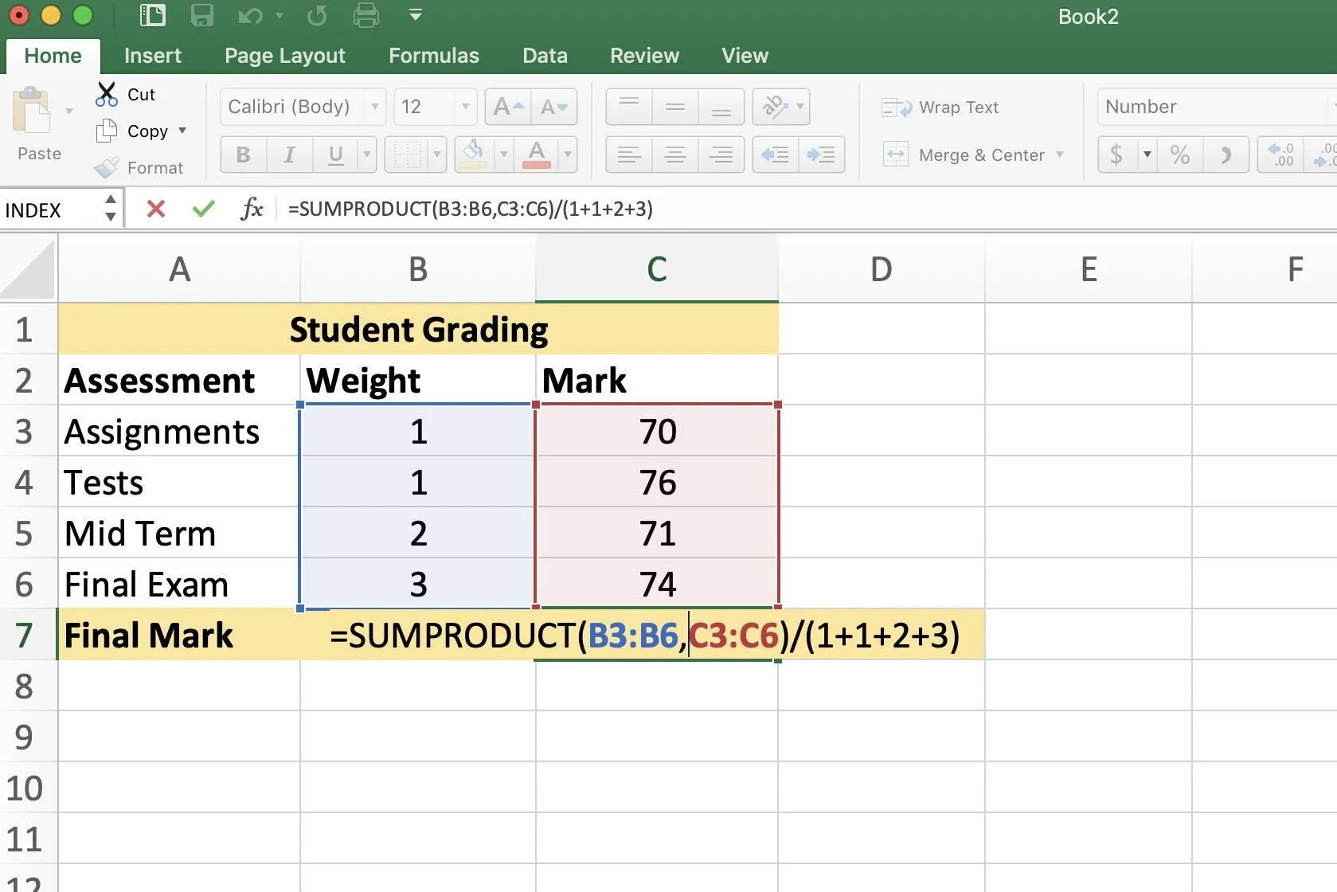
Task: Click Increase Font Size icon
Action: click(508, 107)
